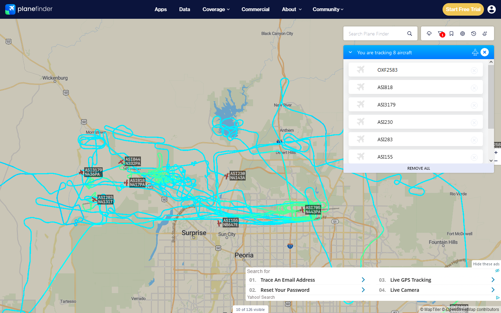Click plane icon beside ASI155
This screenshot has height=313, width=501.
[361, 156]
